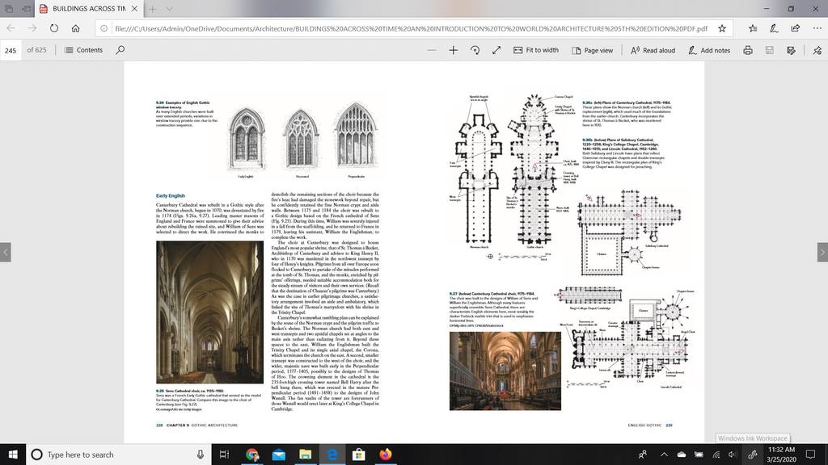Click the Early English heading
The height and width of the screenshot is (465, 828).
click(x=170, y=195)
